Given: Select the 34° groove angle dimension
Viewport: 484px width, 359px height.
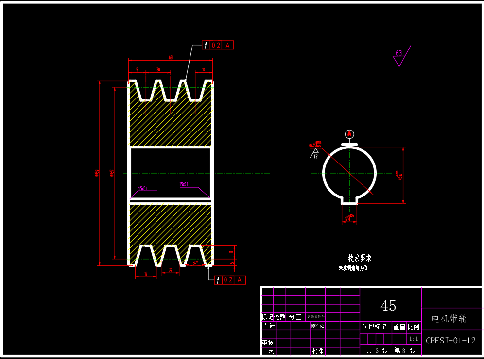Looking at the screenshot, I should [195, 263].
